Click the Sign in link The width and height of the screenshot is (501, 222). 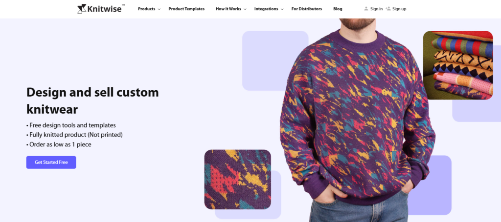point(376,9)
